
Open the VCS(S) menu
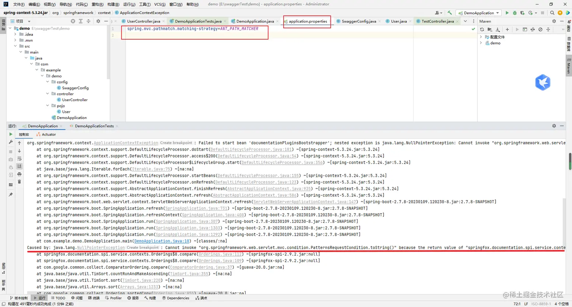pyautogui.click(x=160, y=4)
